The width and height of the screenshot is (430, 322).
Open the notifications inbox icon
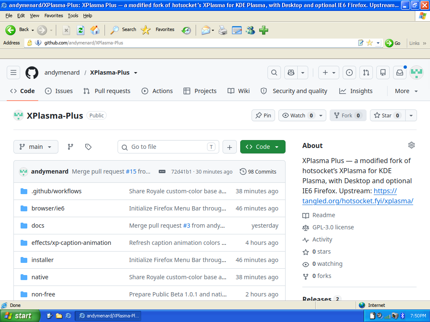400,73
